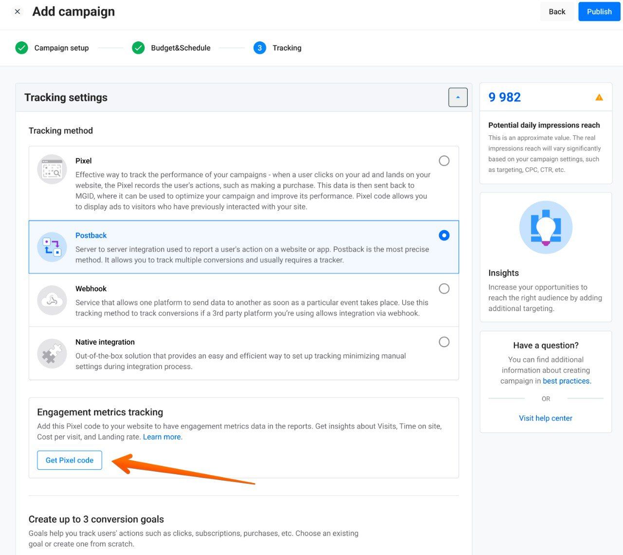
Task: Click the Webhook cloud icon
Action: (52, 300)
